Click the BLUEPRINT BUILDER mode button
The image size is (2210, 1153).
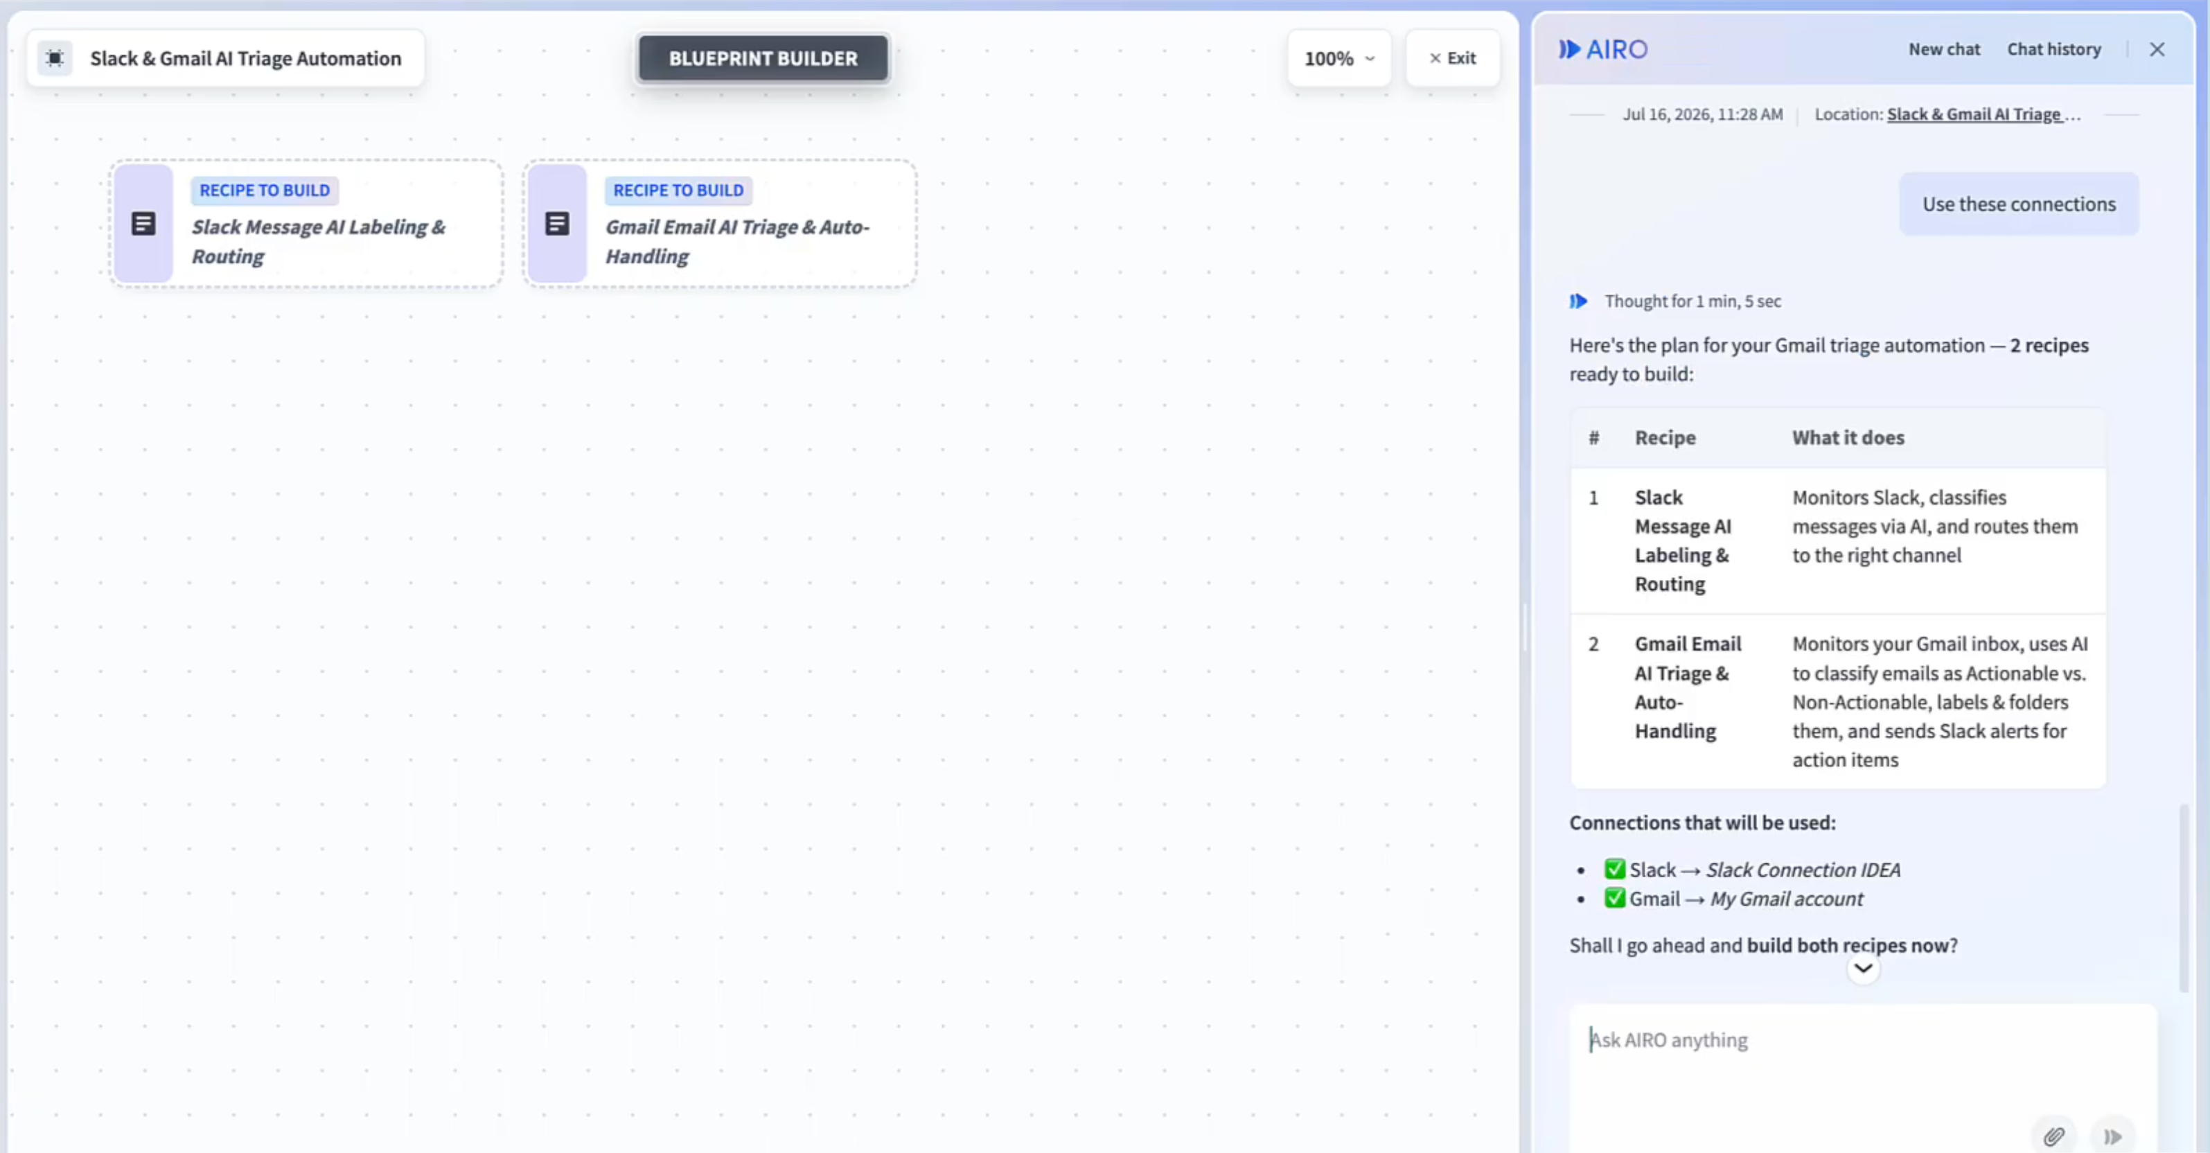click(763, 58)
